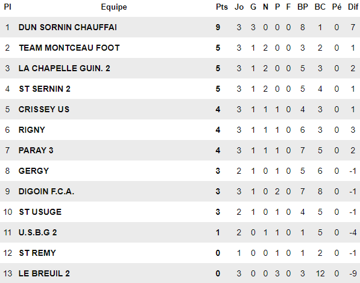The image size is (360, 283).
Task: Select the GERGY team entry
Action: tap(34, 171)
